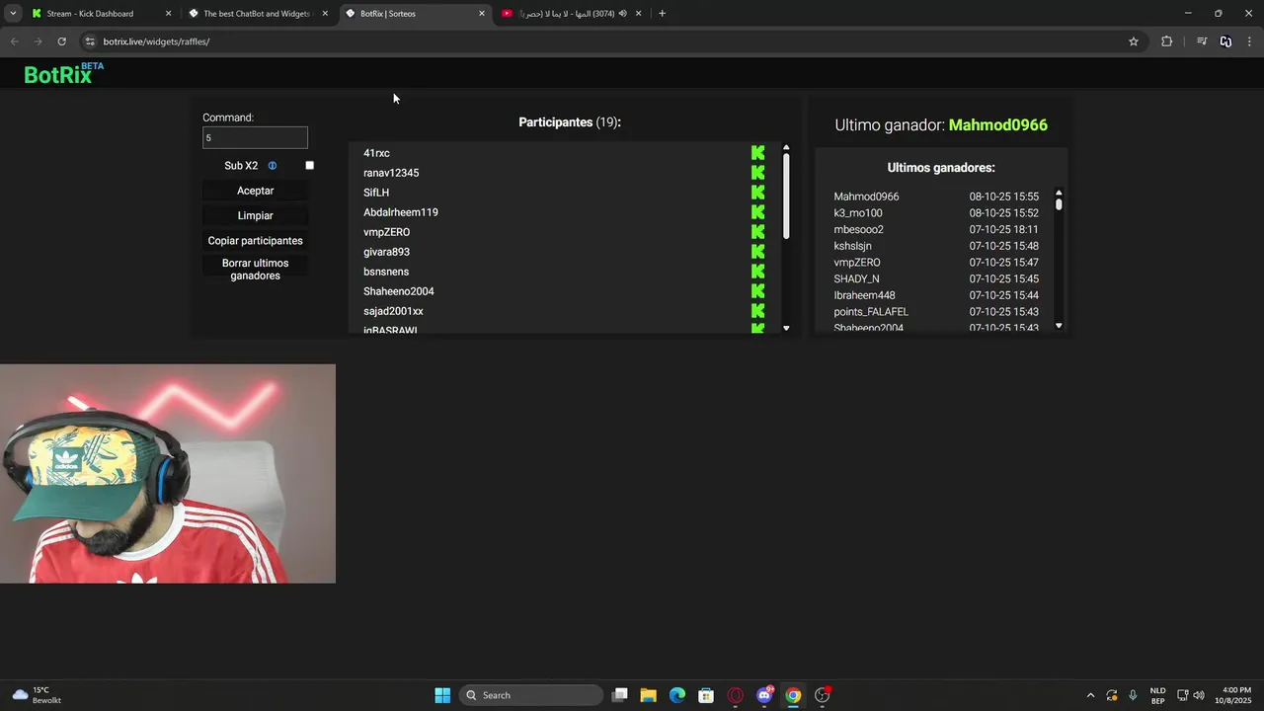Click the Kick icon next to 41rxc
This screenshot has width=1264, height=711.
tap(757, 153)
